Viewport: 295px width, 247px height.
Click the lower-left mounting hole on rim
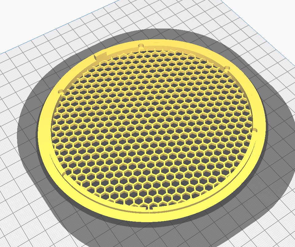pos(64,174)
